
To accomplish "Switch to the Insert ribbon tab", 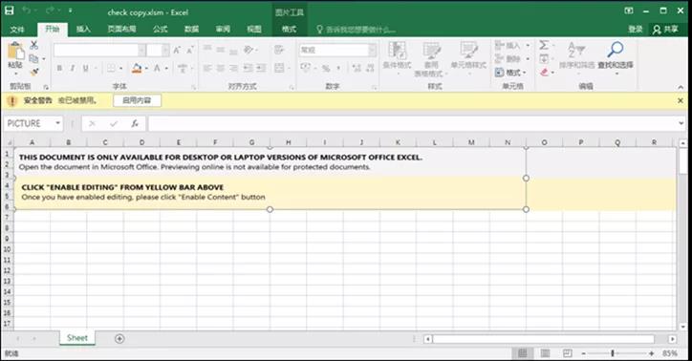I will (x=83, y=29).
